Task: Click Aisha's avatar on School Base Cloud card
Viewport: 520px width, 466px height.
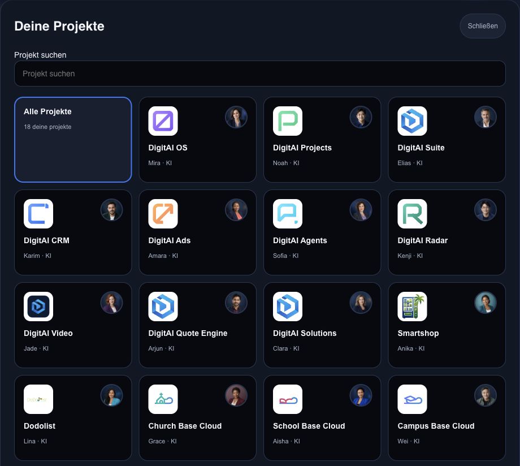Action: [x=361, y=395]
